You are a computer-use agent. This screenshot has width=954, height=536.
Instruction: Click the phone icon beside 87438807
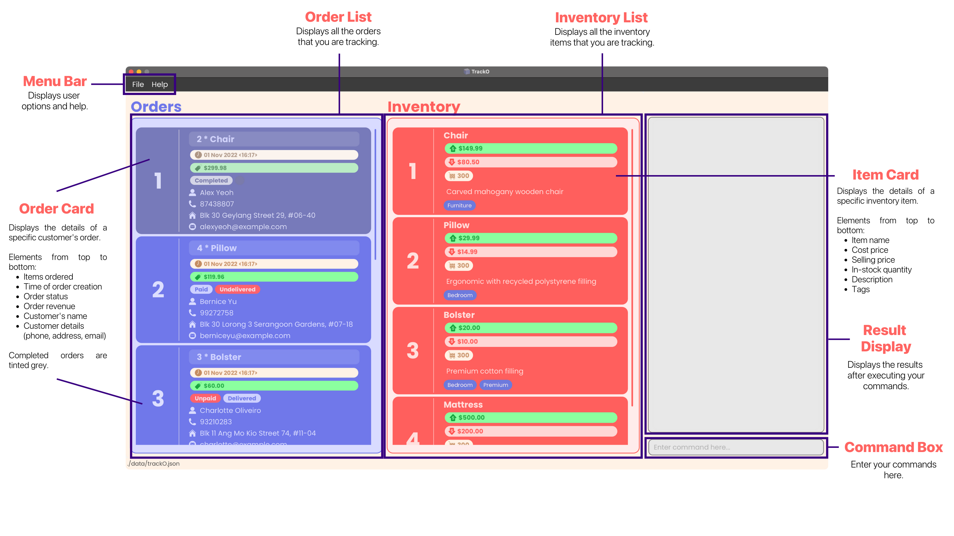click(x=193, y=204)
